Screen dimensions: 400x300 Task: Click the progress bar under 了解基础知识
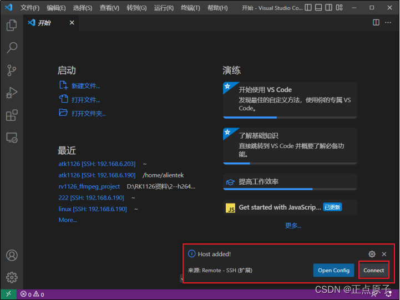tap(290, 164)
